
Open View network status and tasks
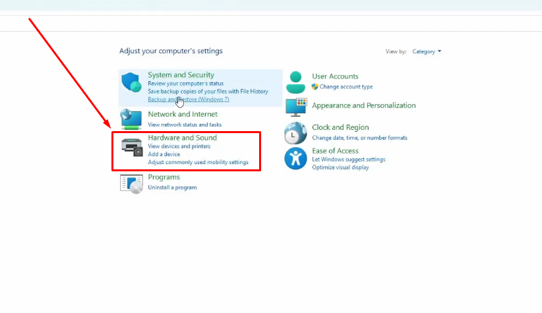click(185, 125)
